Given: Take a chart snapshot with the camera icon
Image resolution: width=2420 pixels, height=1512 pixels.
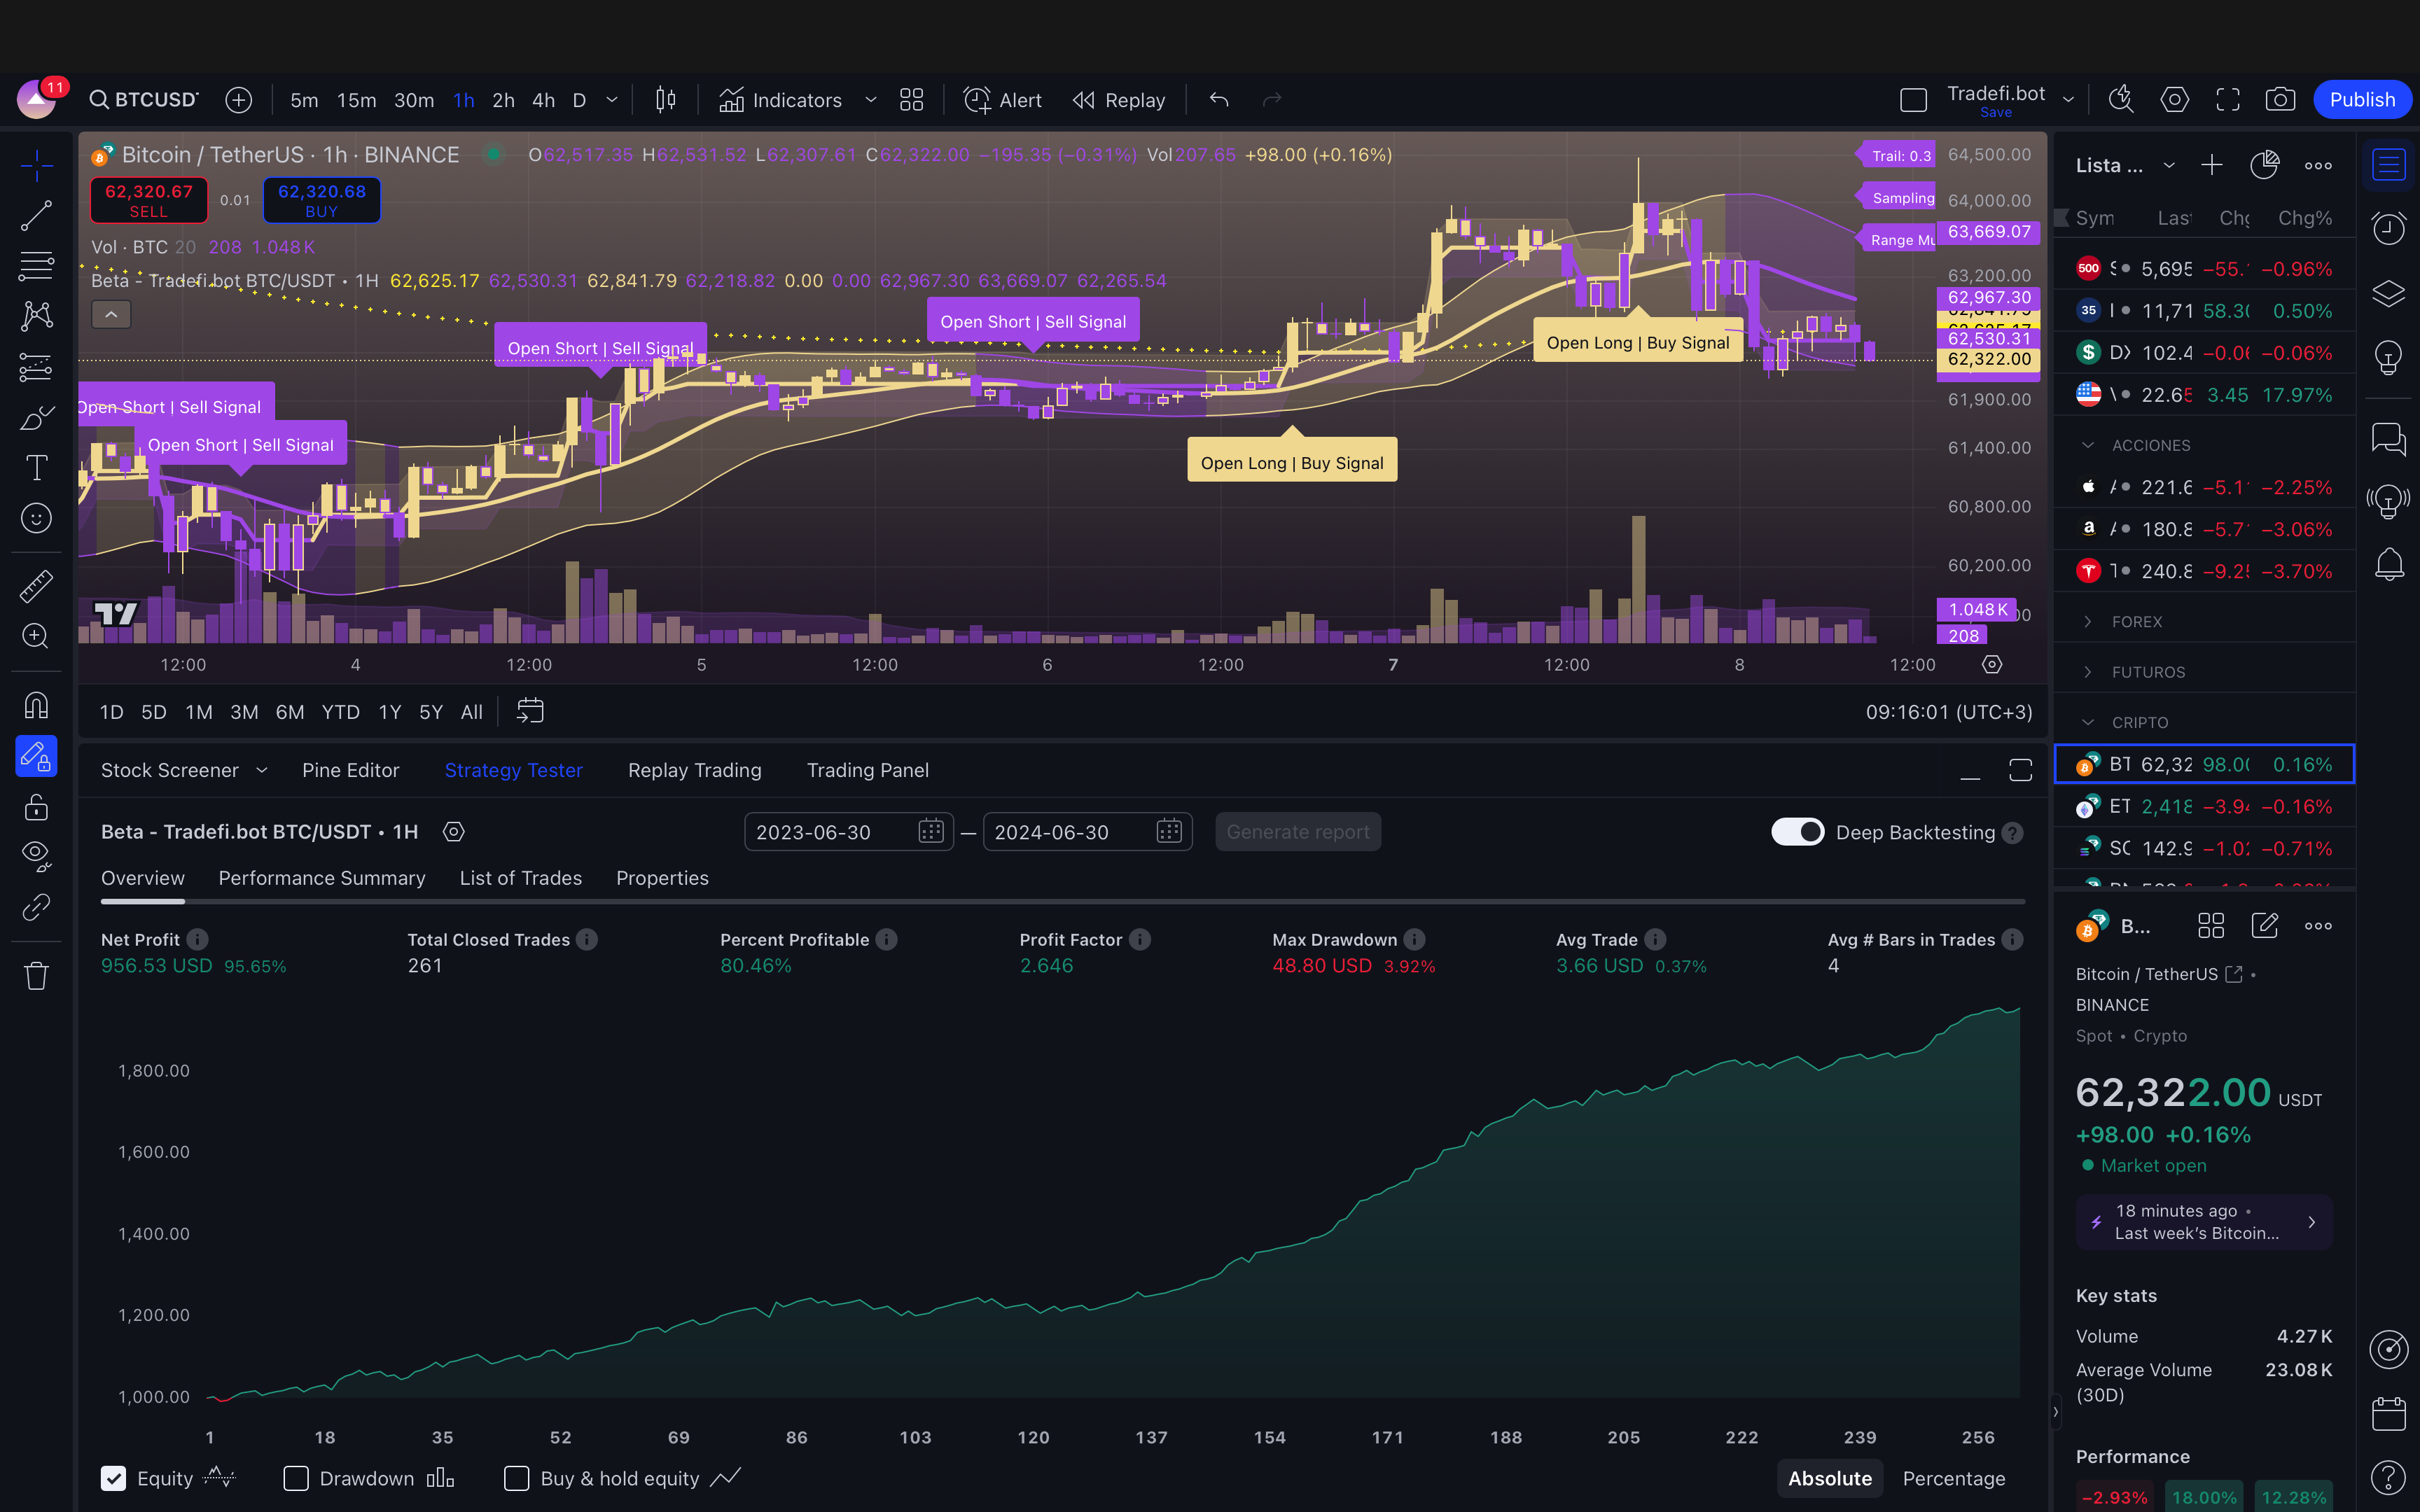Looking at the screenshot, I should tap(2279, 100).
